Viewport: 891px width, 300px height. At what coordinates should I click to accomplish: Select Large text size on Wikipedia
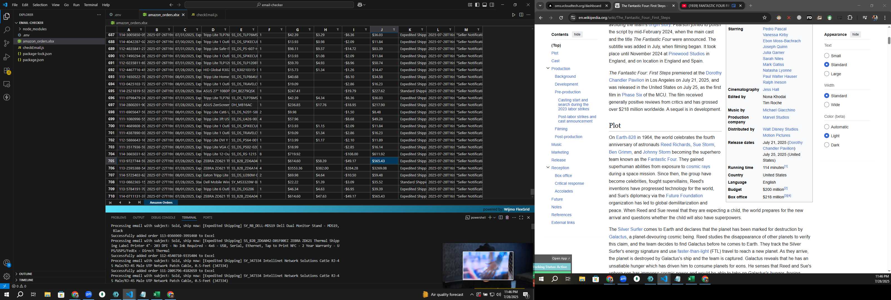pos(827,74)
